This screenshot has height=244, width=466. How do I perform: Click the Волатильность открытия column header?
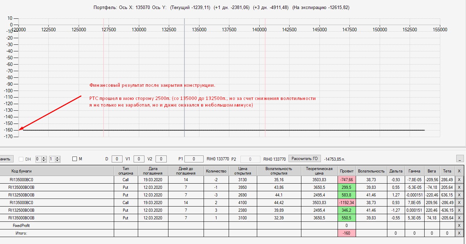pos(279,171)
